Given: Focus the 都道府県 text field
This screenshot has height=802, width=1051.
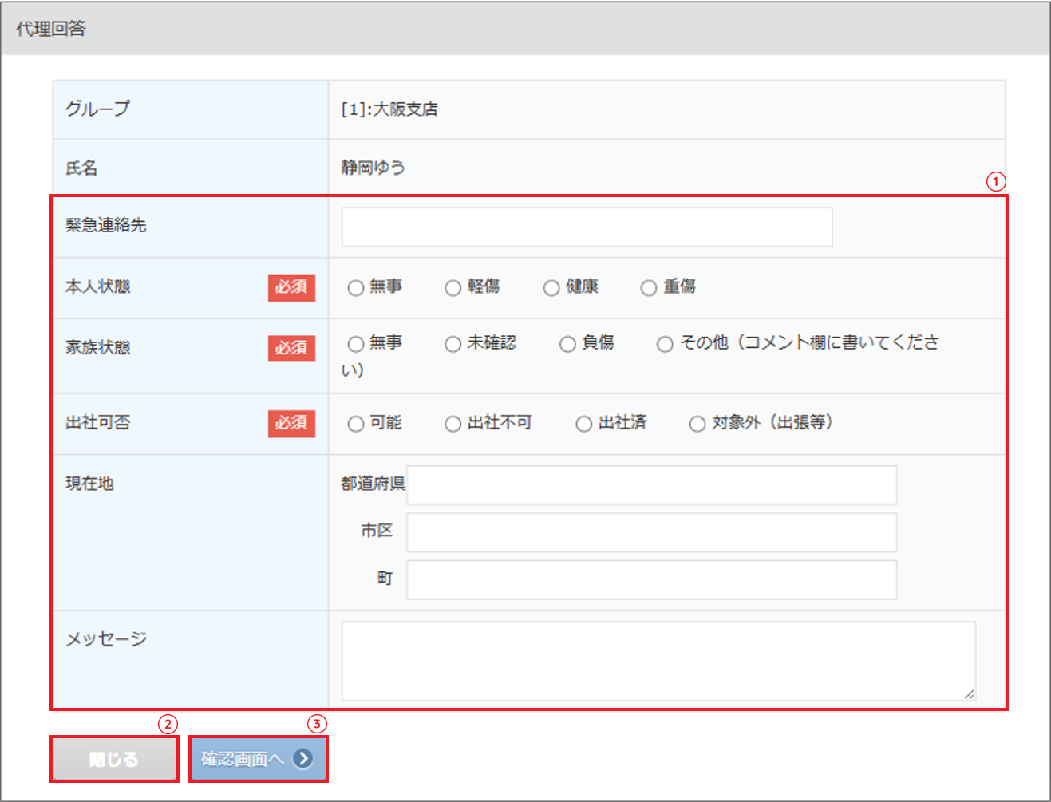Looking at the screenshot, I should (x=652, y=485).
